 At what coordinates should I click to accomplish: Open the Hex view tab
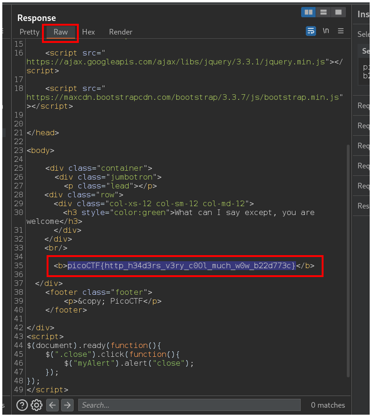[88, 32]
